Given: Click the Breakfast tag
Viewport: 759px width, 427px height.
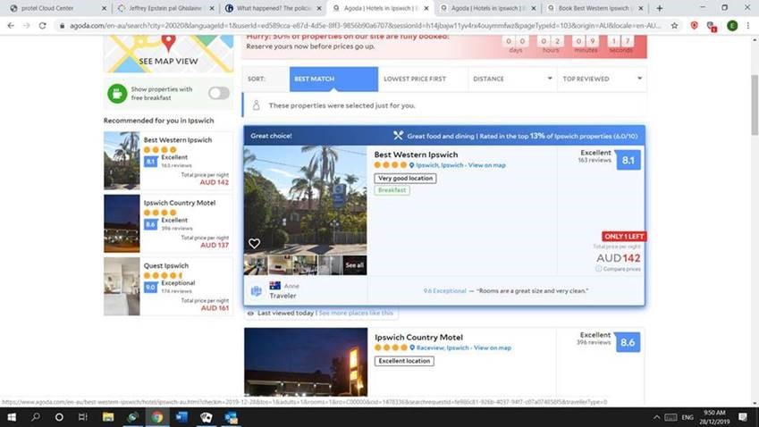Looking at the screenshot, I should tap(392, 190).
